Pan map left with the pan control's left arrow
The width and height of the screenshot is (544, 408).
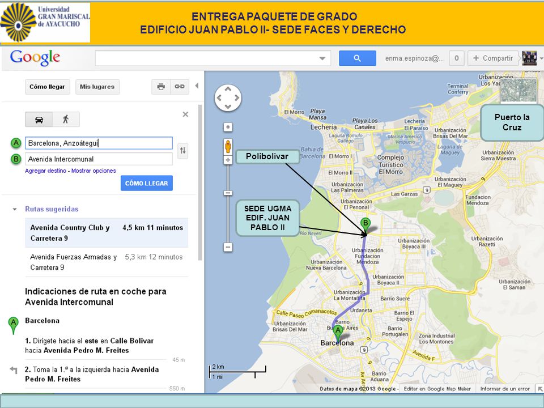(219, 98)
